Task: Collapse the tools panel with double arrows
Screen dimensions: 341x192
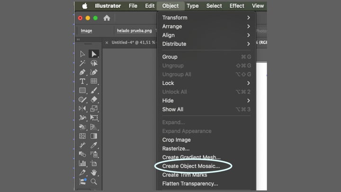Action: tap(79, 40)
